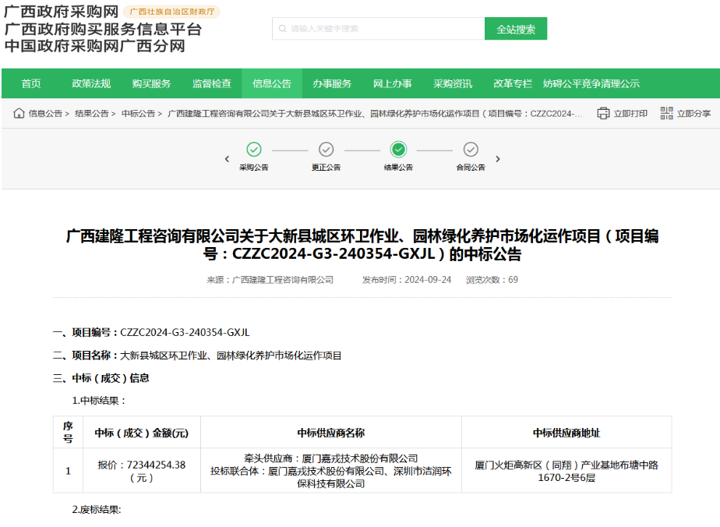Click the announcement title heading
The width and height of the screenshot is (720, 527).
coord(362,245)
